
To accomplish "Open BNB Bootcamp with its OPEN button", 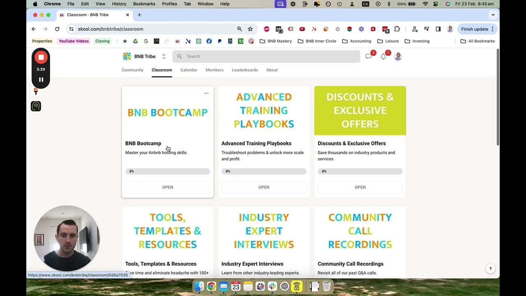I will 168,187.
